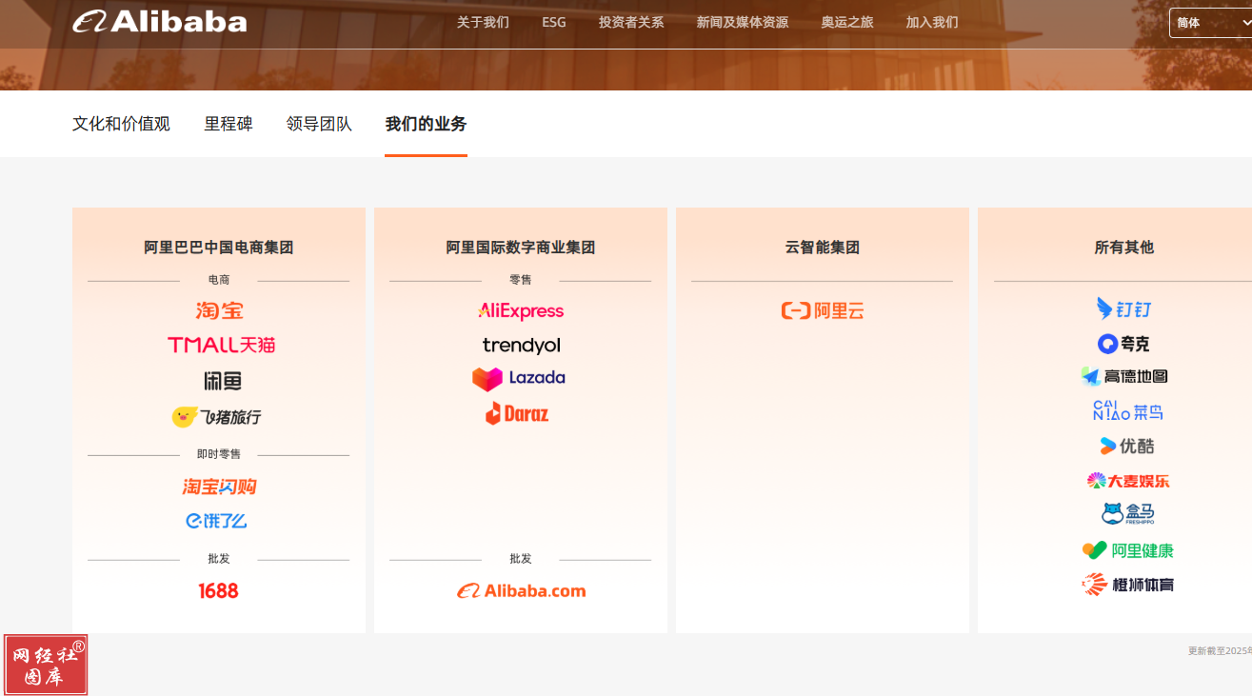Click the 云智能集团 heading

pyautogui.click(x=823, y=248)
